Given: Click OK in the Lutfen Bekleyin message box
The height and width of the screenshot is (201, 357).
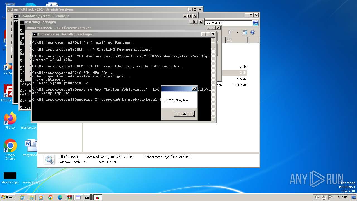Looking at the screenshot, I should (x=184, y=114).
